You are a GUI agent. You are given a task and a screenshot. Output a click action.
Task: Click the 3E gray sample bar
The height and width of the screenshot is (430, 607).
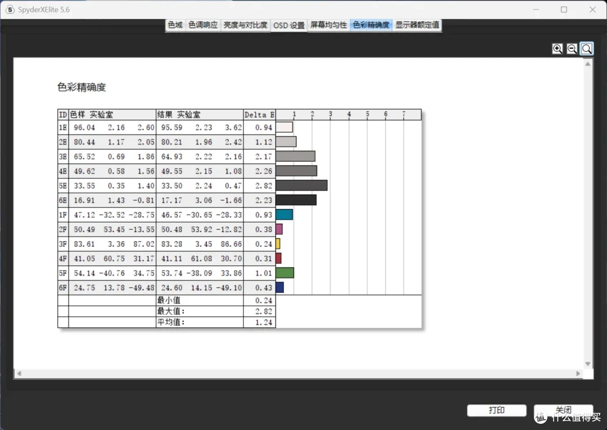(296, 156)
